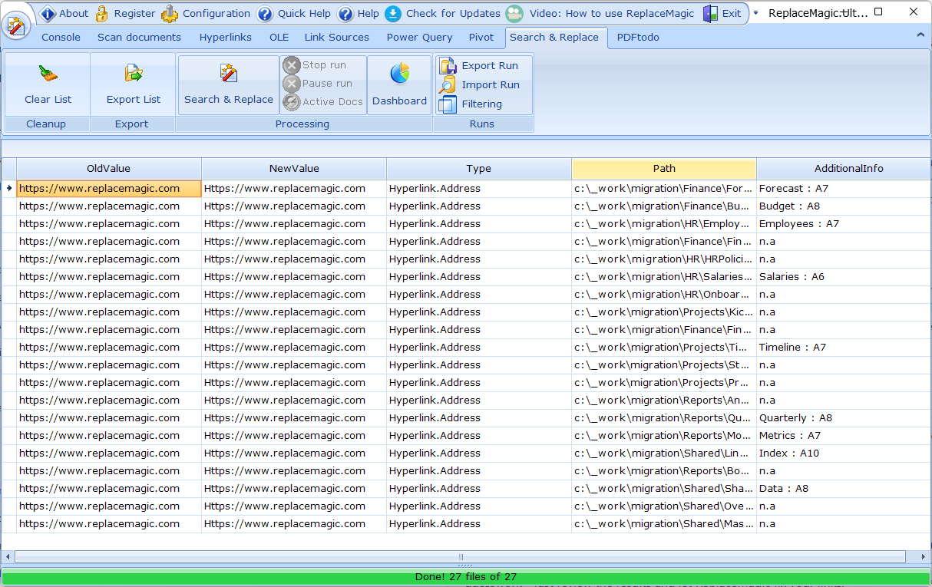Select the OldValue cell in the Forecast : A7 row
The width and height of the screenshot is (932, 587).
109,189
